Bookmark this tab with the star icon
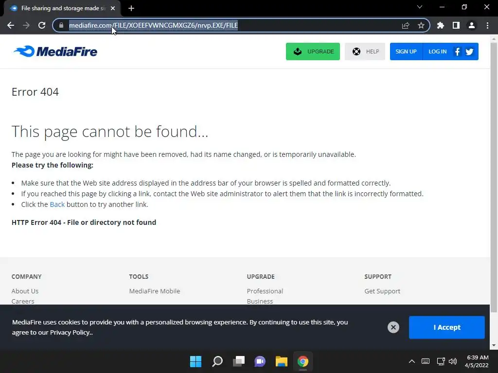This screenshot has height=373, width=498. click(x=421, y=25)
